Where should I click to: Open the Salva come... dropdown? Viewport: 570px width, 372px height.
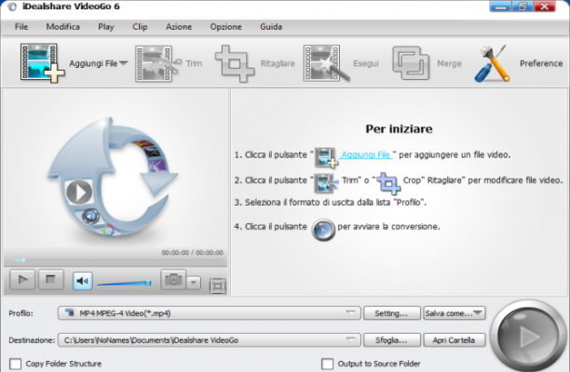click(454, 313)
